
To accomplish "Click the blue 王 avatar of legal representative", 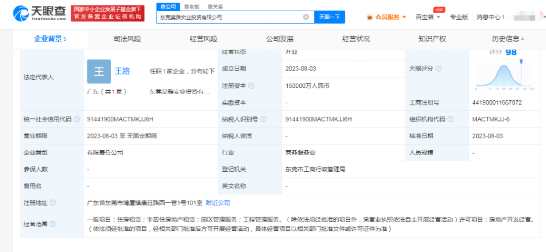I will point(99,72).
